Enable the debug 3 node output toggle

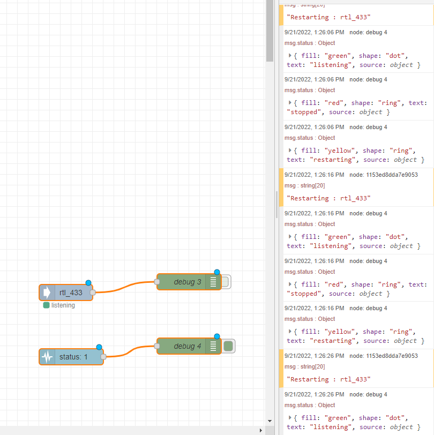pyautogui.click(x=226, y=282)
